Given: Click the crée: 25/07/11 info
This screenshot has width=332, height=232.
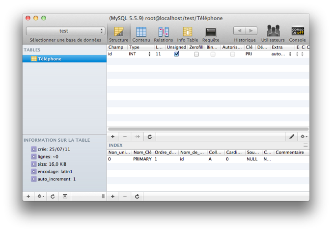Looking at the screenshot, I should pyautogui.click(x=54, y=149).
